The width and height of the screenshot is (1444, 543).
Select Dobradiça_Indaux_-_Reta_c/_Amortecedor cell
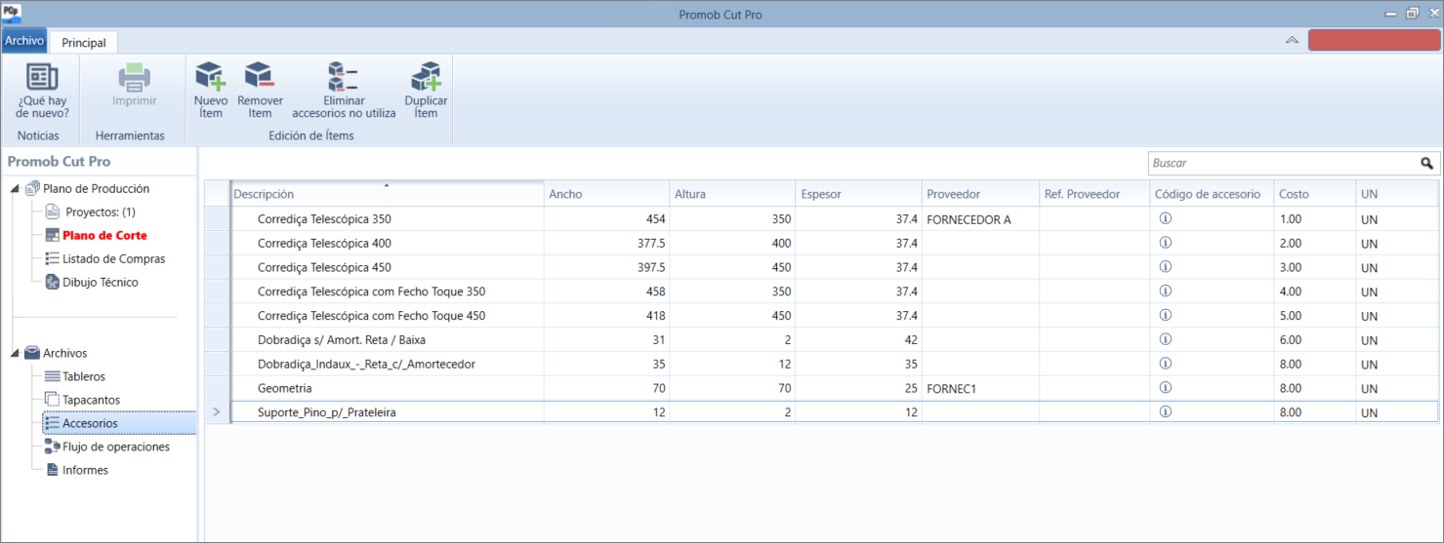[x=387, y=364]
